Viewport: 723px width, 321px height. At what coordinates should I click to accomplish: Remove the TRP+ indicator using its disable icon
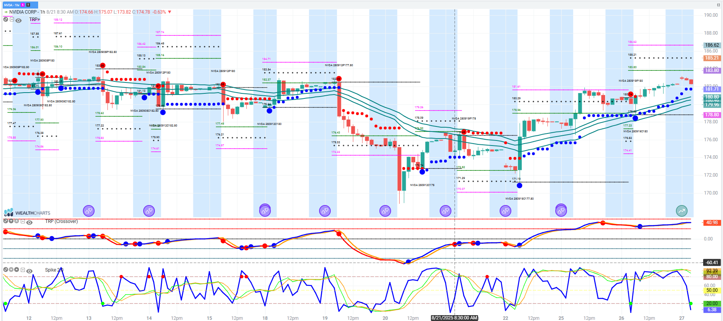[6, 19]
